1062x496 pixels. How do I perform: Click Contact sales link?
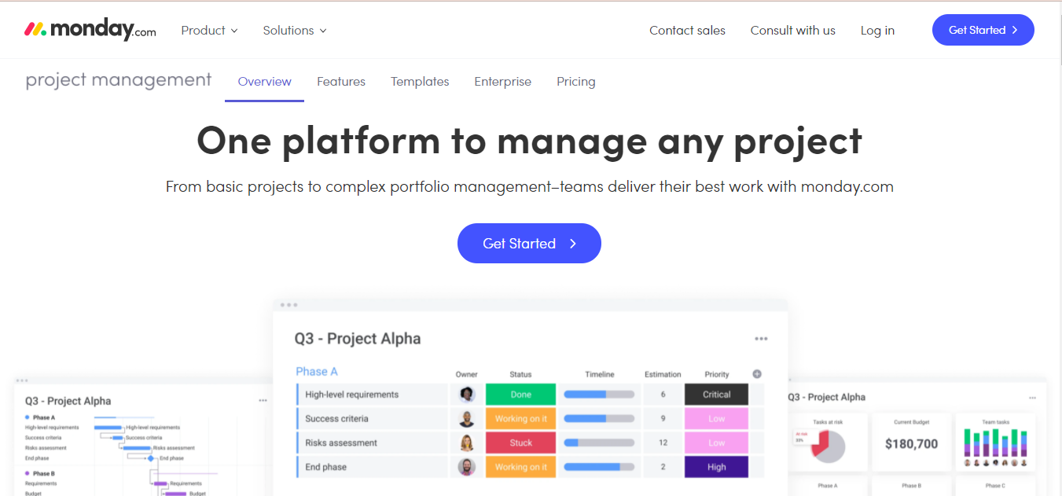click(687, 30)
